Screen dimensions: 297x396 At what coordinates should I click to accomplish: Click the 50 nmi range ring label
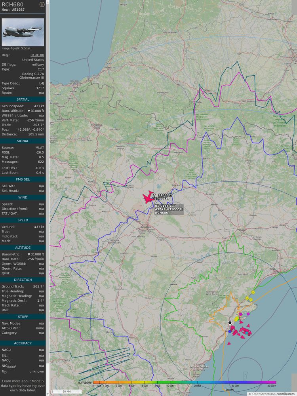230,390
